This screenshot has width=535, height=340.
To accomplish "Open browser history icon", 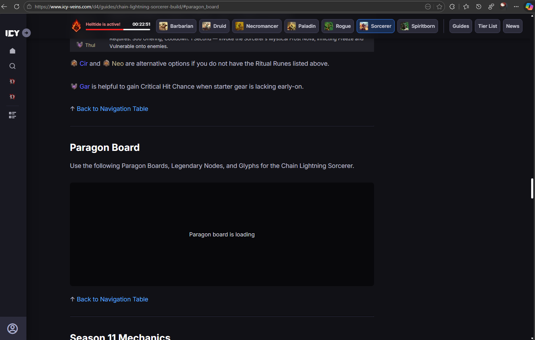I will coord(479,7).
